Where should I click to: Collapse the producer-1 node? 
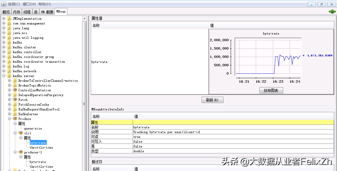(x=15, y=152)
